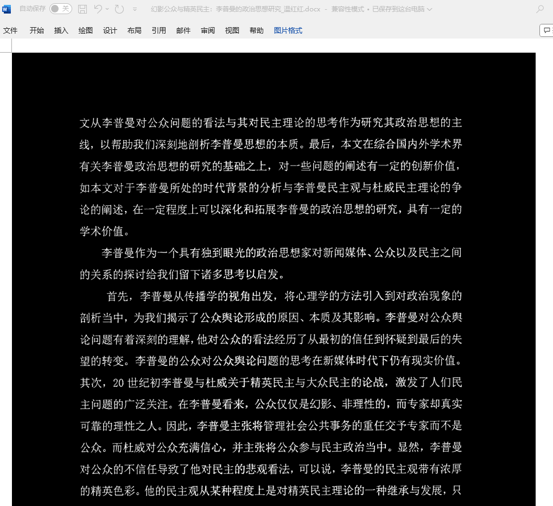Undo the last action
Viewport: 553px width, 506px height.
[x=98, y=9]
